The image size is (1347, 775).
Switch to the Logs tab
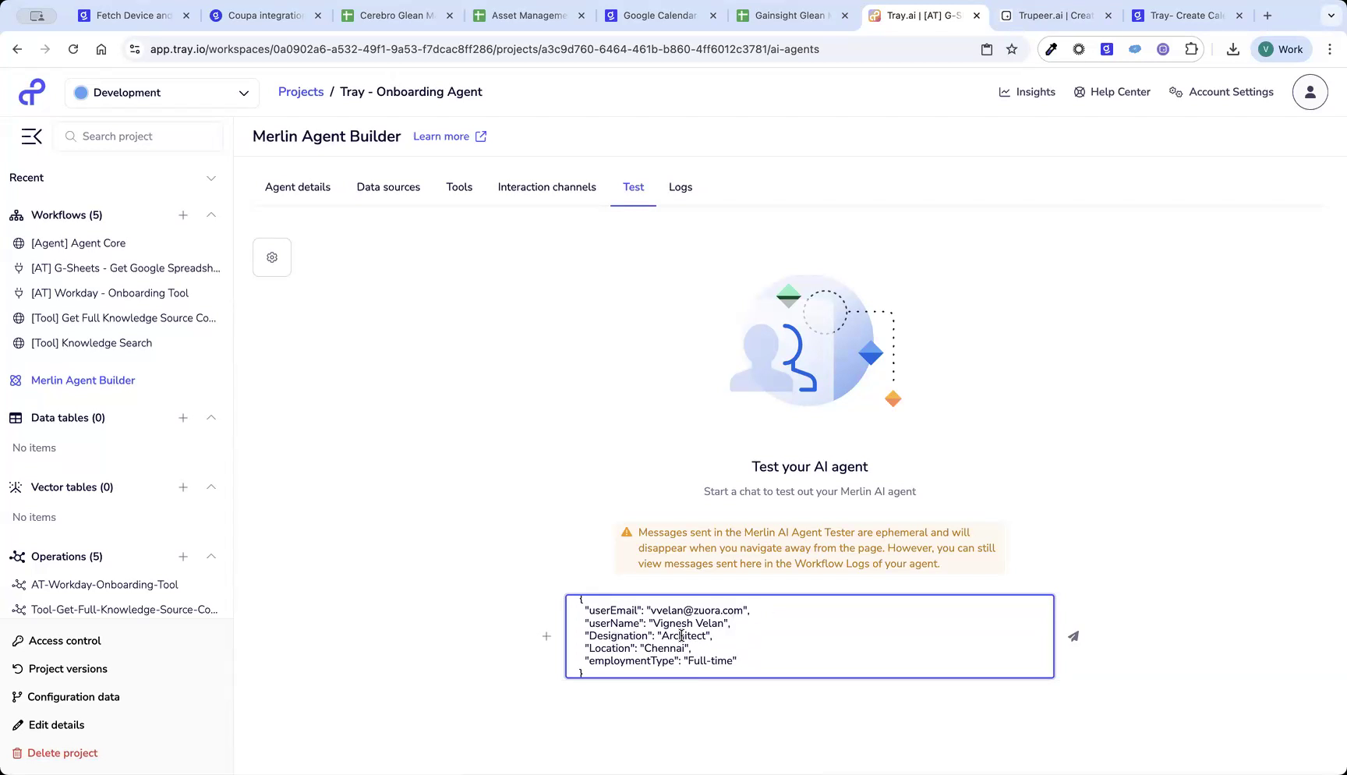click(x=680, y=187)
